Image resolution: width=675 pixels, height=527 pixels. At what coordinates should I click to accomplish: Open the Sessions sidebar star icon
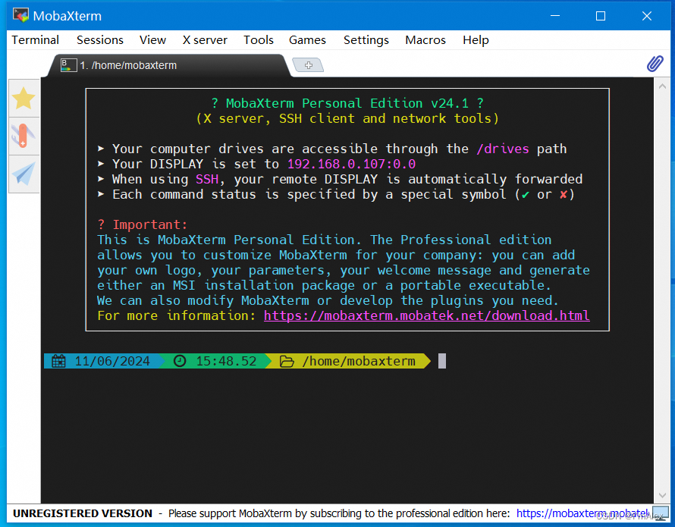point(24,98)
